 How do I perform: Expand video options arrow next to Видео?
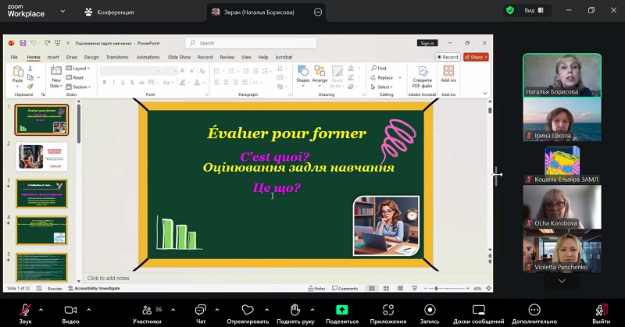pyautogui.click(x=86, y=309)
